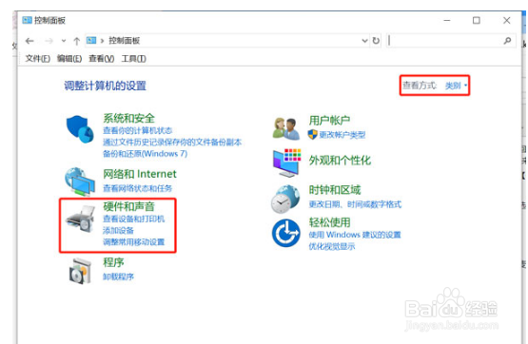Open 系统和安全 category link
This screenshot has width=528, height=344.
coord(128,118)
